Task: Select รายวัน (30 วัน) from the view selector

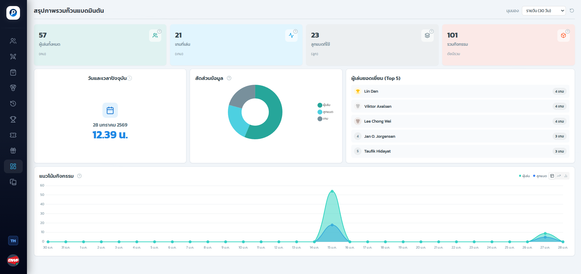Action: pyautogui.click(x=543, y=11)
